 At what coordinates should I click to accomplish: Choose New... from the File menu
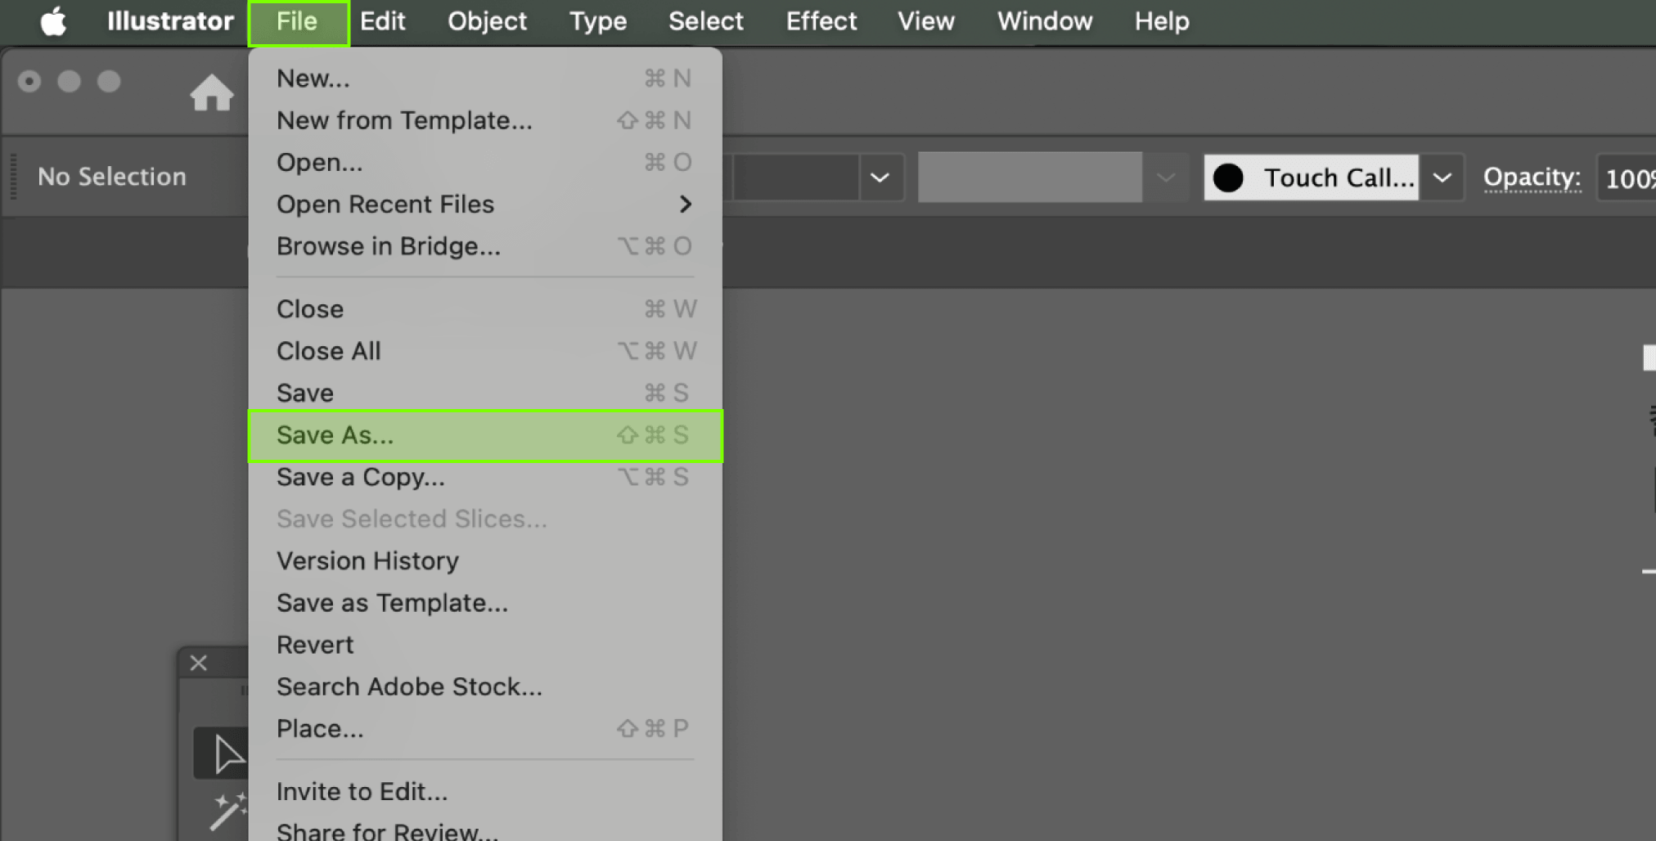[485, 79]
